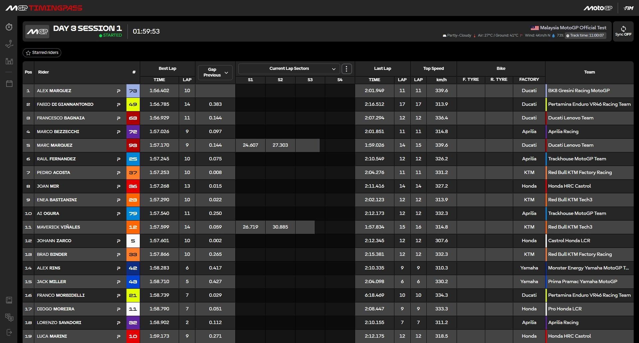Viewport: 639px width, 343px height.
Task: Toggle the Sync OFF button
Action: coord(623,31)
